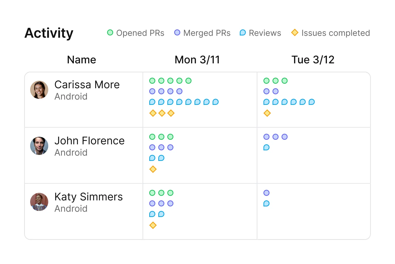Click the Issues completed legend item
The image size is (395, 264).
click(330, 33)
